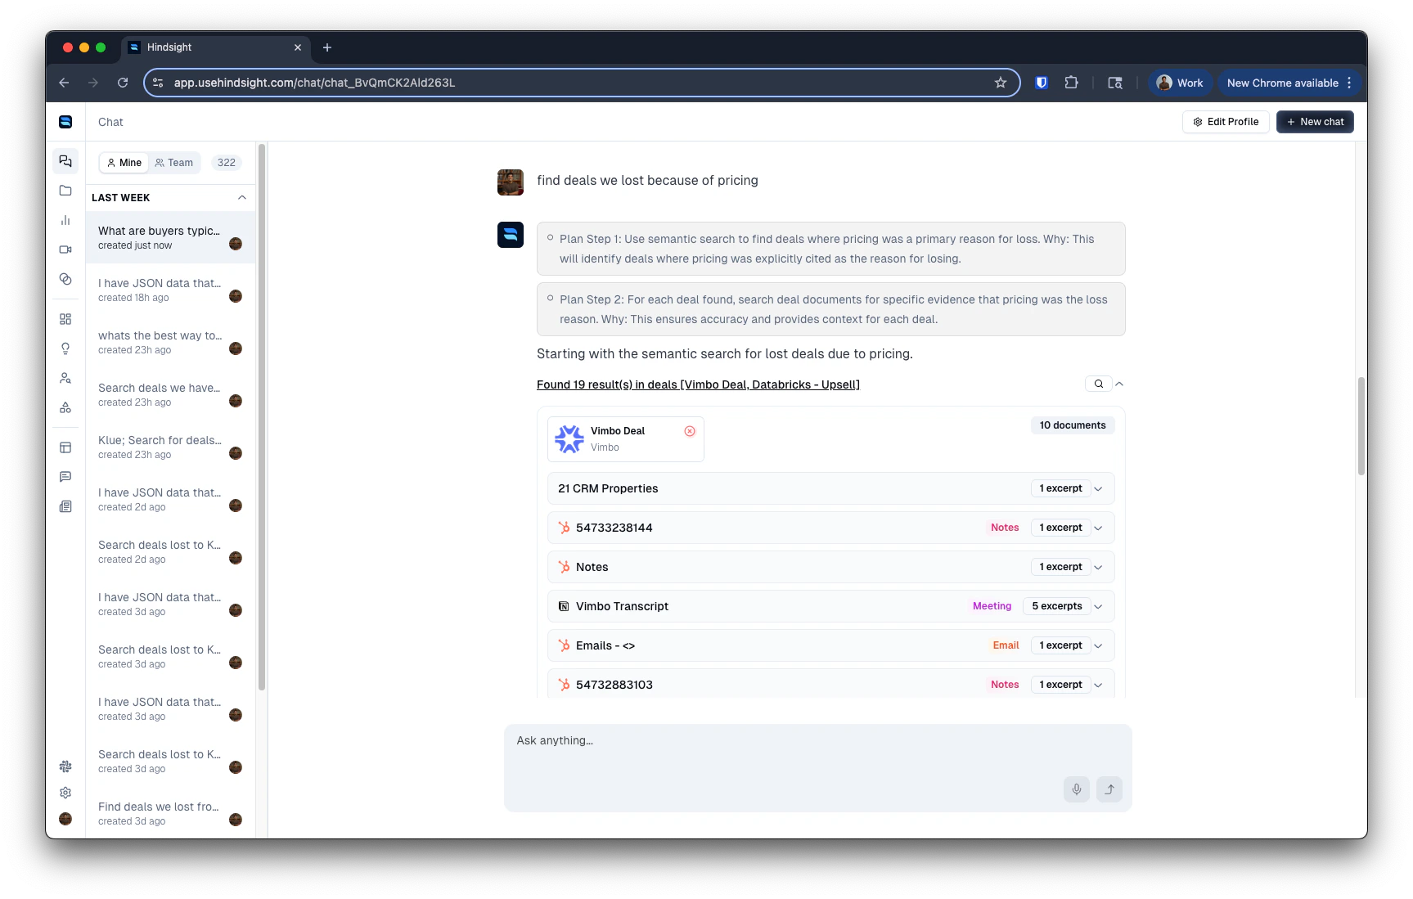Open the Chats panel in the sidebar
Viewport: 1413px width, 899px height.
[x=65, y=161]
